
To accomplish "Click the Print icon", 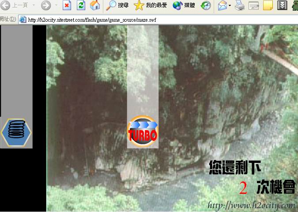I will coord(240,5).
